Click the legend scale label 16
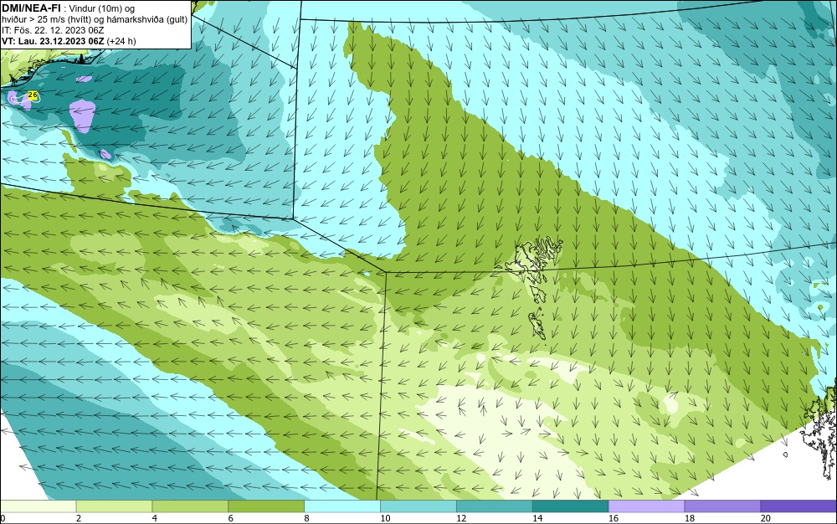This screenshot has width=837, height=524. coord(614,518)
